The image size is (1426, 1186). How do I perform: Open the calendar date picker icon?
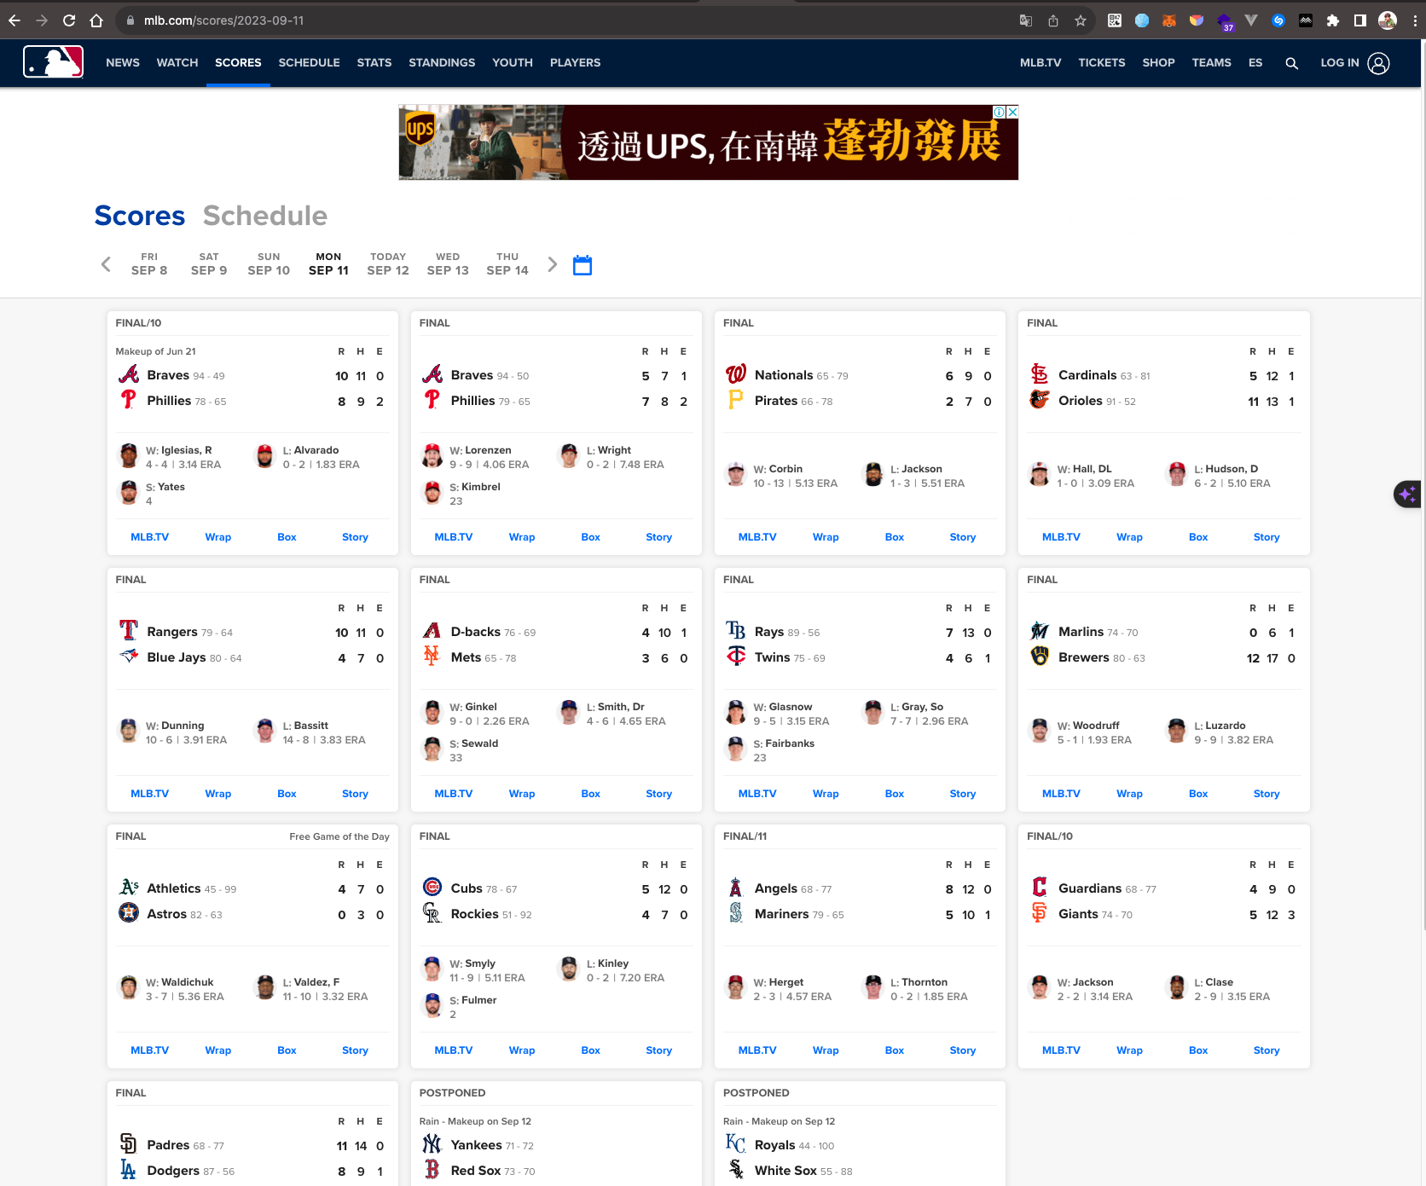tap(583, 265)
